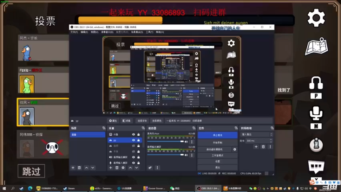341x192 pixels.
Task: Toggle visibility of 音频输入捕获 source
Action: pyautogui.click(x=133, y=163)
